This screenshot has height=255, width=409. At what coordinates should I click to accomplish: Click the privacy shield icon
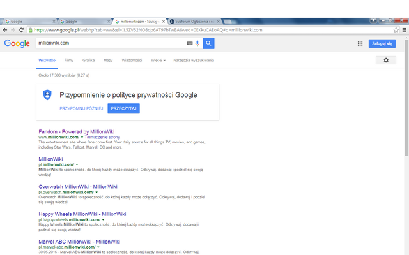47,95
